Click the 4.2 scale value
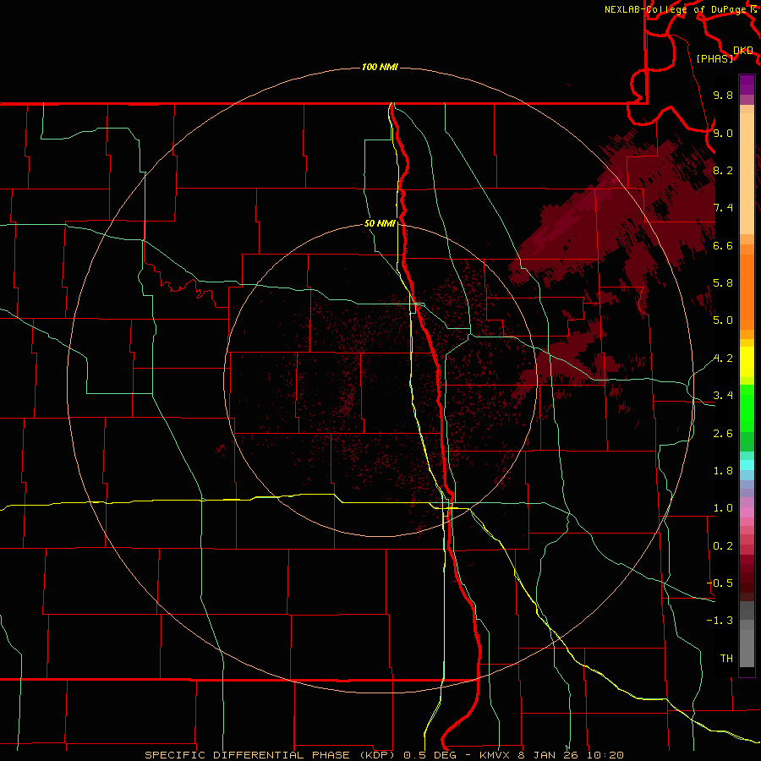 (x=723, y=359)
